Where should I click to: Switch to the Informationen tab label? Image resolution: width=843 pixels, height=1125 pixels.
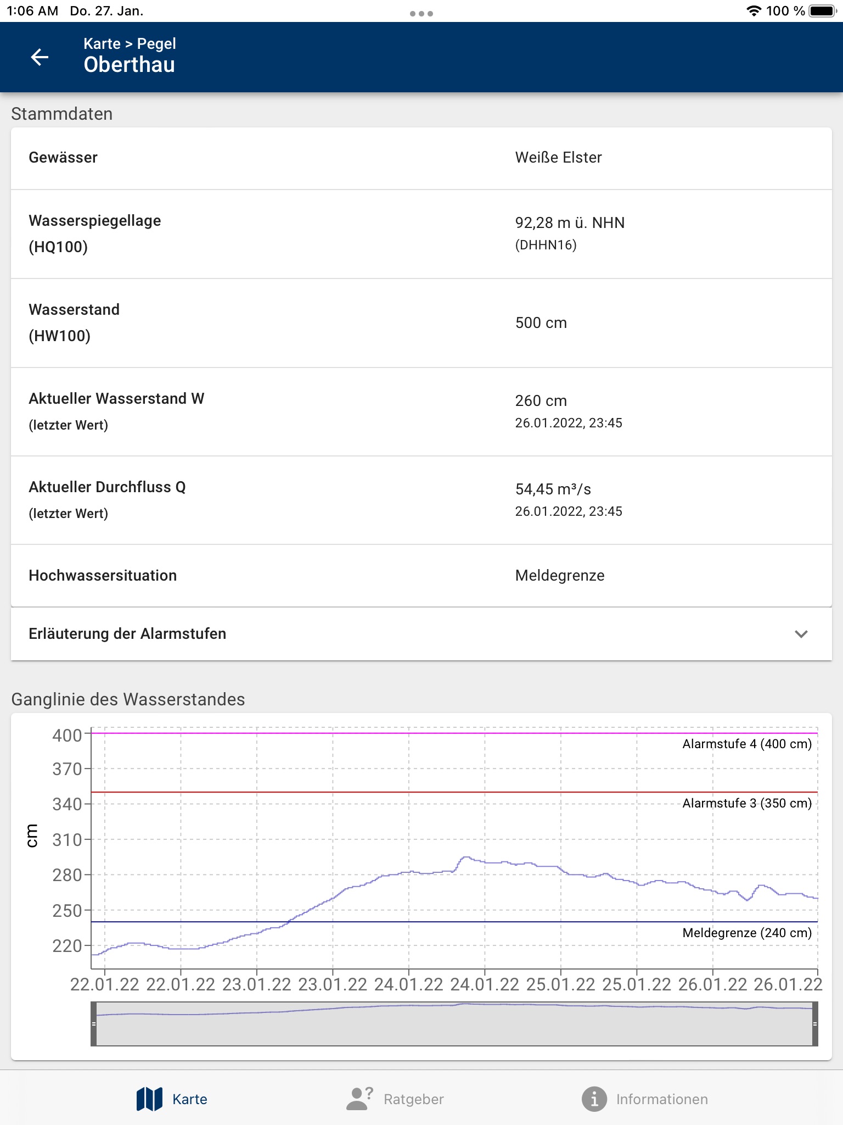click(662, 1099)
